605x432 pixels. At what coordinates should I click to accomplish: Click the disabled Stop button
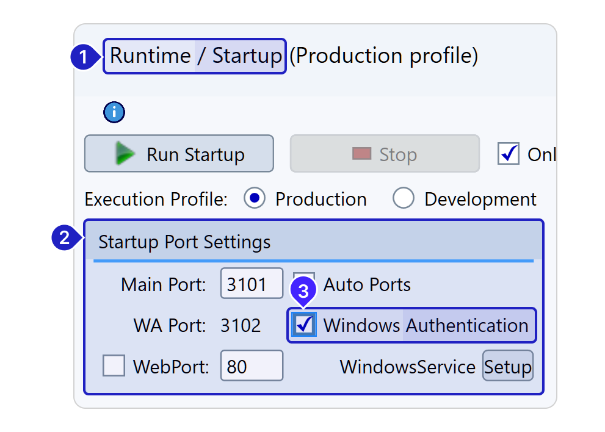pyautogui.click(x=385, y=154)
